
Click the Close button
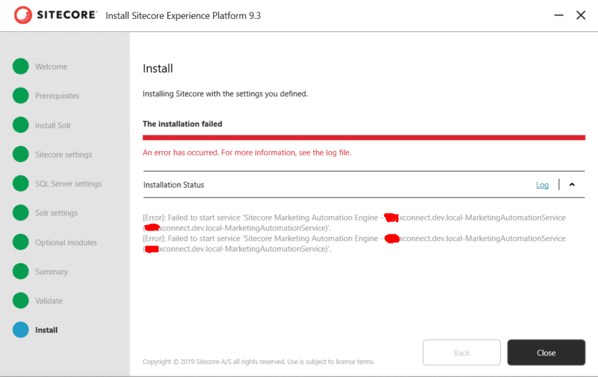click(546, 353)
